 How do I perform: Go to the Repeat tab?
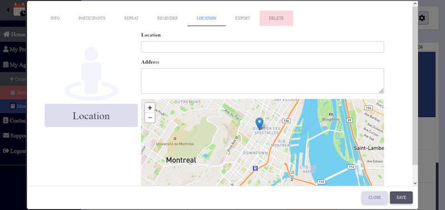(x=131, y=18)
